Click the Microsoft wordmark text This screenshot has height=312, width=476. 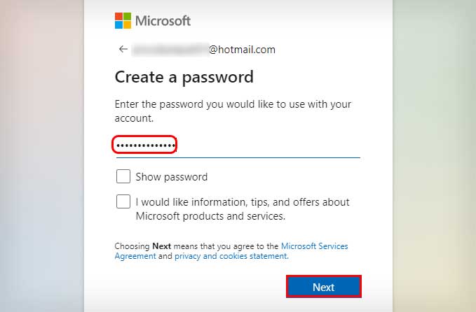163,21
